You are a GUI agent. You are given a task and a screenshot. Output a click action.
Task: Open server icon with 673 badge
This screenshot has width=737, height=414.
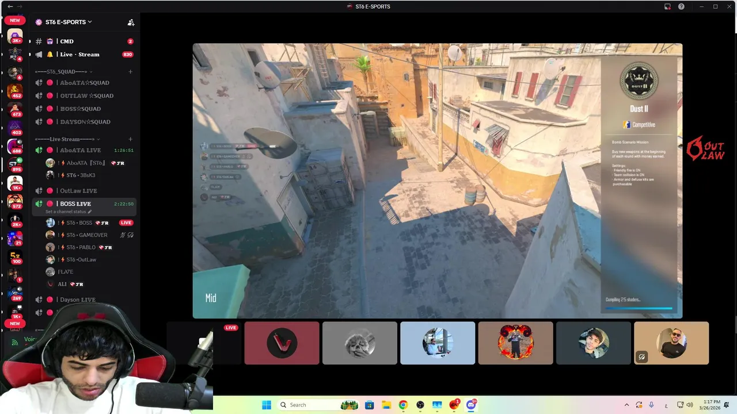click(15, 110)
